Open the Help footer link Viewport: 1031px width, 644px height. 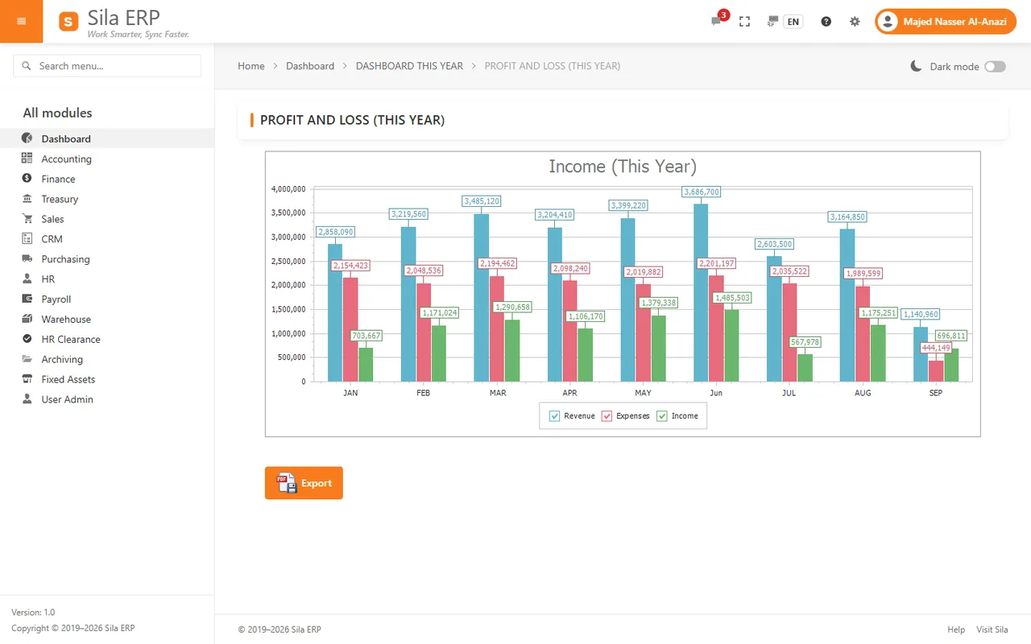tap(956, 630)
